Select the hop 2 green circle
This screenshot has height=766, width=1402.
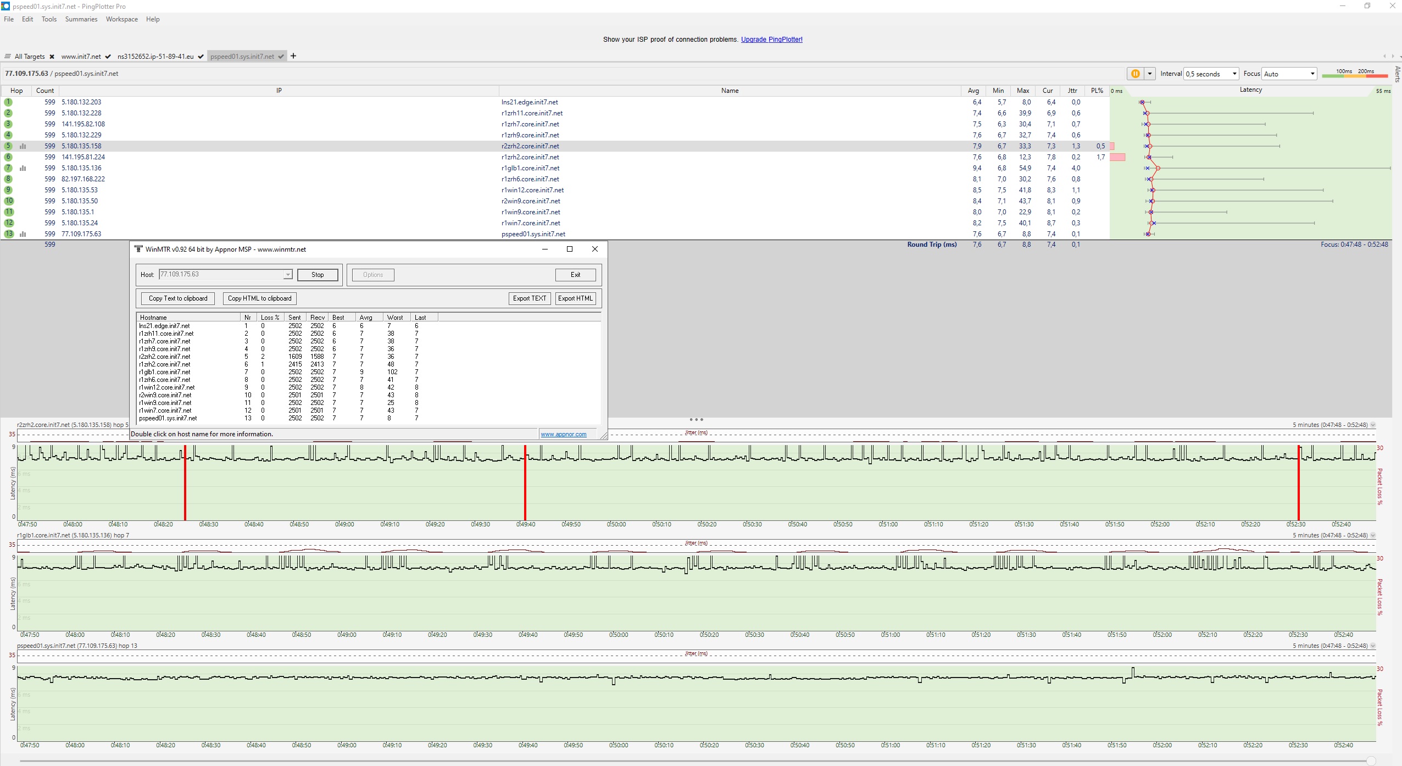tap(8, 113)
